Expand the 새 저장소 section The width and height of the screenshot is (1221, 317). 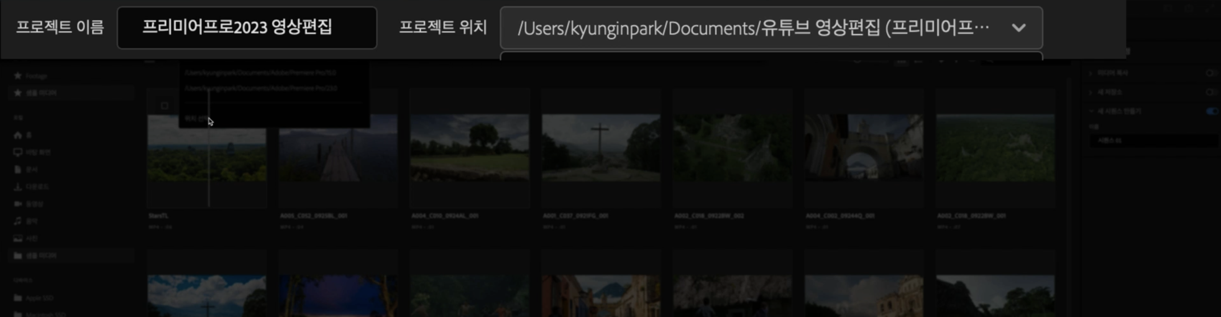[x=1091, y=92]
